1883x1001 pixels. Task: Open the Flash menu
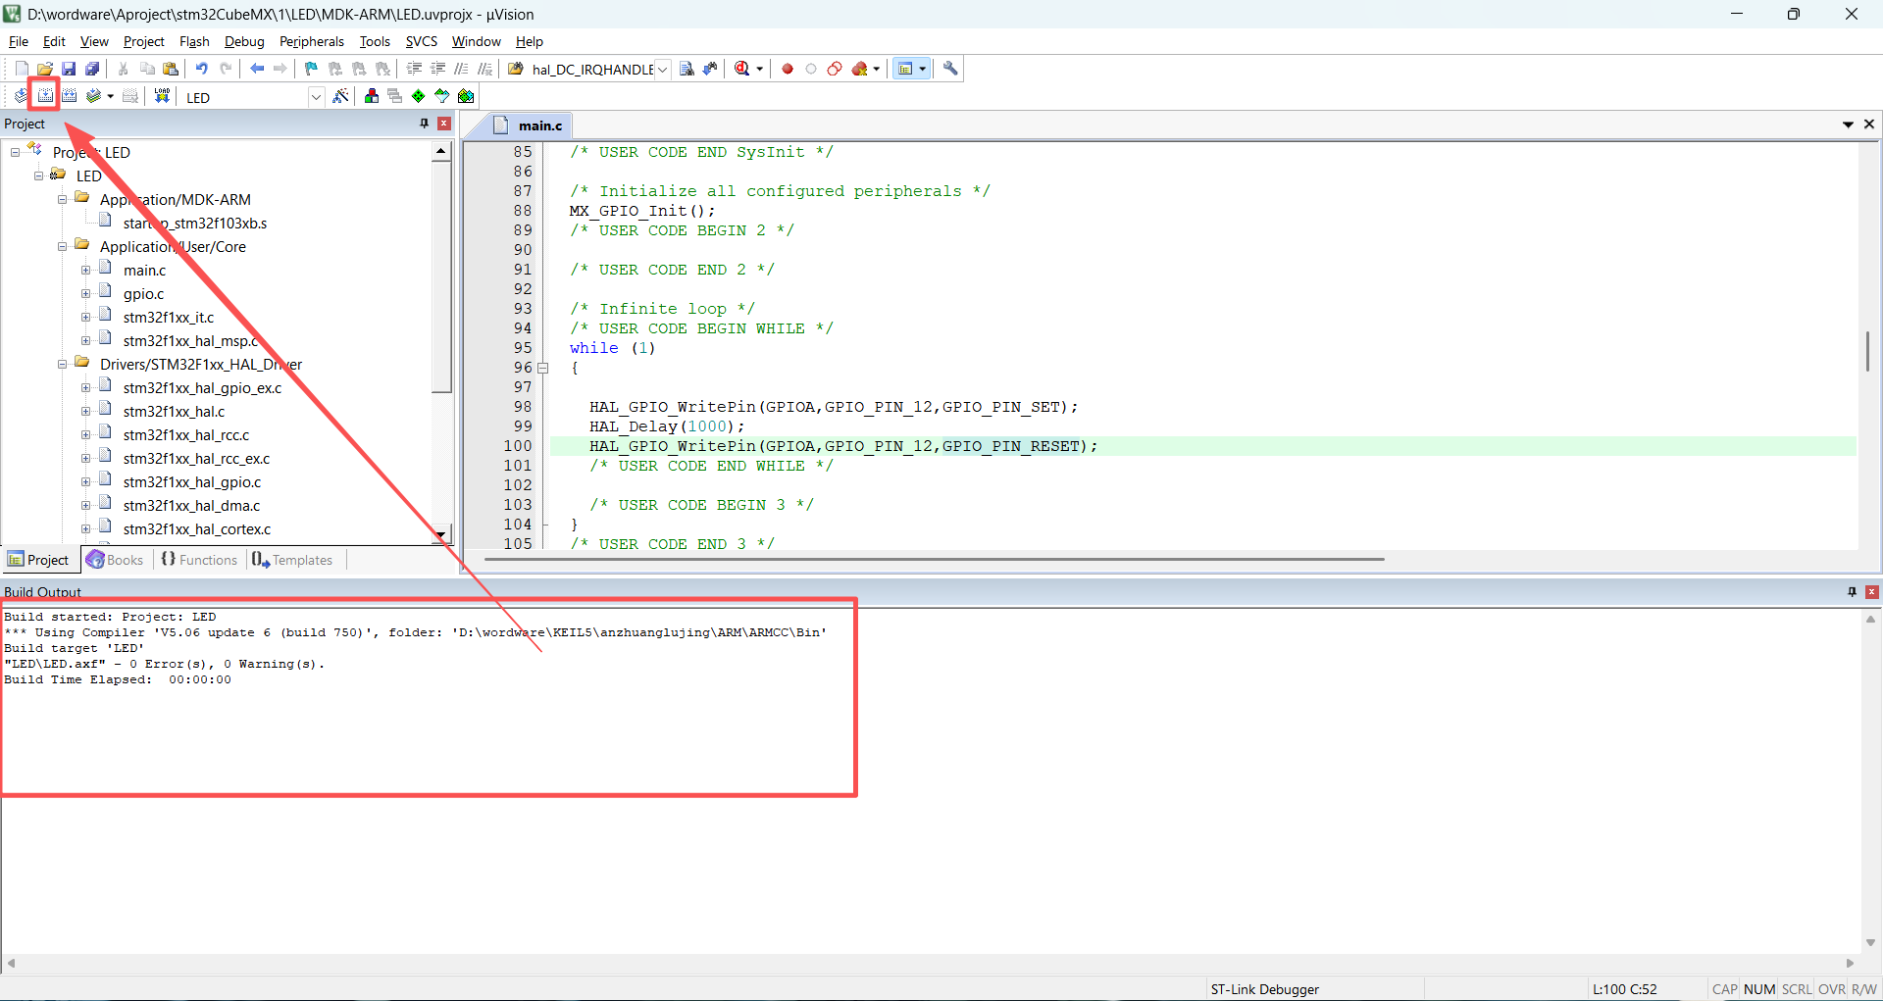click(x=194, y=41)
